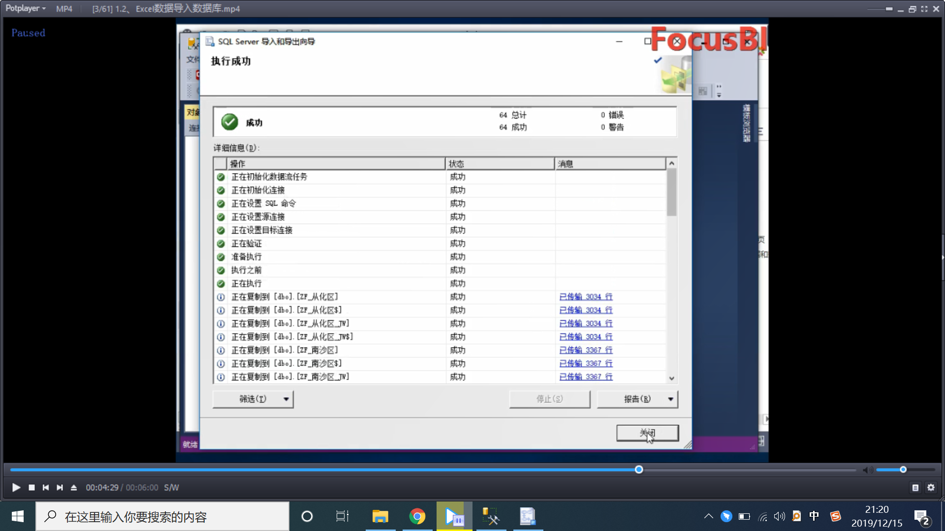This screenshot has height=531, width=945.
Task: Click the Eject/open file icon
Action: 74,487
